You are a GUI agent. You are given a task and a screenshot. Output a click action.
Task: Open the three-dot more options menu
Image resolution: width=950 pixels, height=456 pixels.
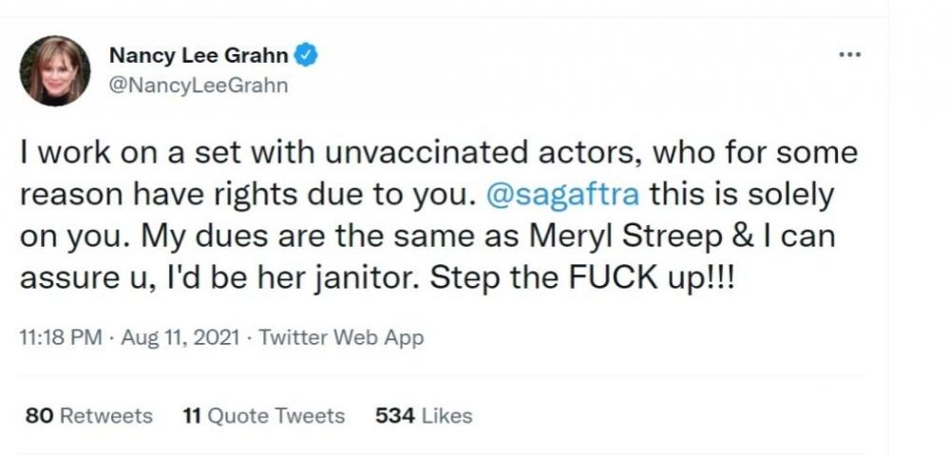coord(848,56)
